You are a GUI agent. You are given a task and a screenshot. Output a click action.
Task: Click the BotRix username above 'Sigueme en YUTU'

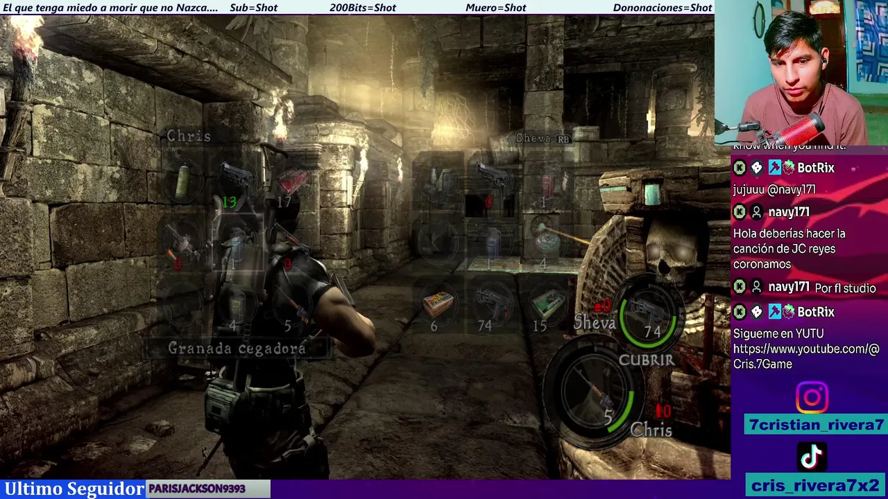(x=816, y=312)
